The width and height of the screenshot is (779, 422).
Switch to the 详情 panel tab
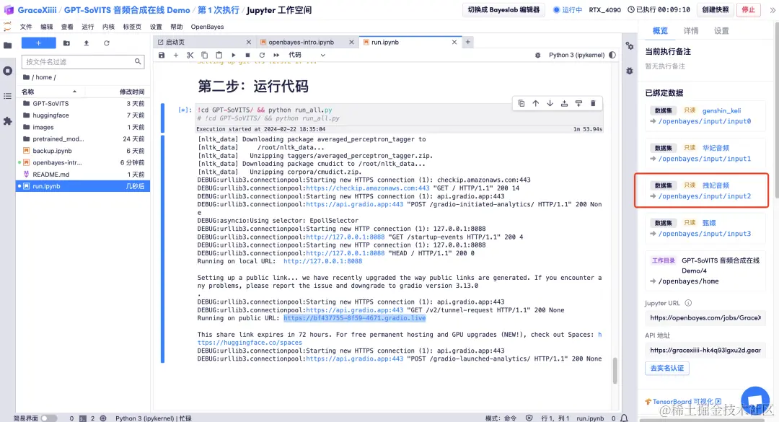click(x=690, y=31)
